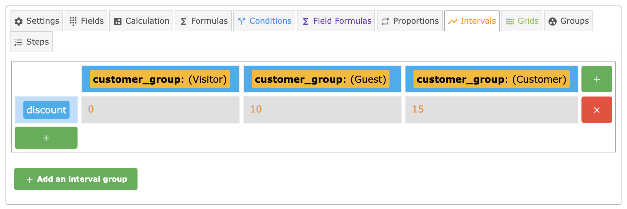Click the green grid icon on Grids tab
Image resolution: width=627 pixels, height=209 pixels.
(510, 22)
